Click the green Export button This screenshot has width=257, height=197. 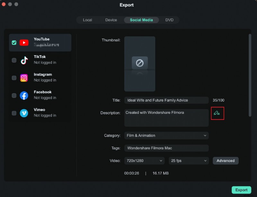pos(241,190)
